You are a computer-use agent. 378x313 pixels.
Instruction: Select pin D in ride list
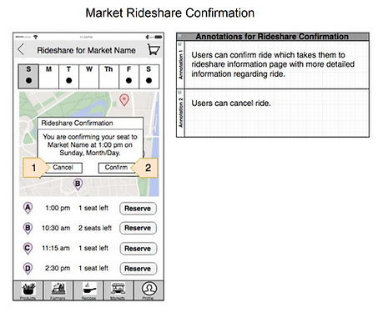28,269
